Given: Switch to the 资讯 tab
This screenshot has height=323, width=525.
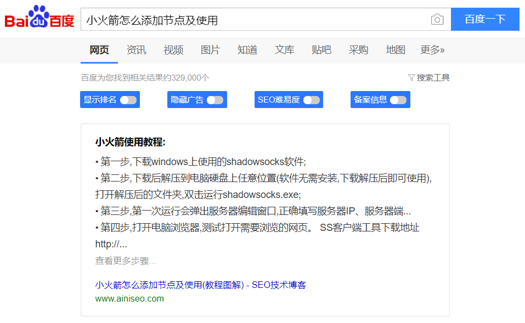Looking at the screenshot, I should [136, 50].
